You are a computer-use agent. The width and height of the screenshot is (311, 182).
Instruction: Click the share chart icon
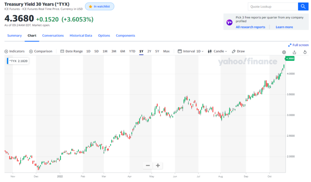coord(294,52)
